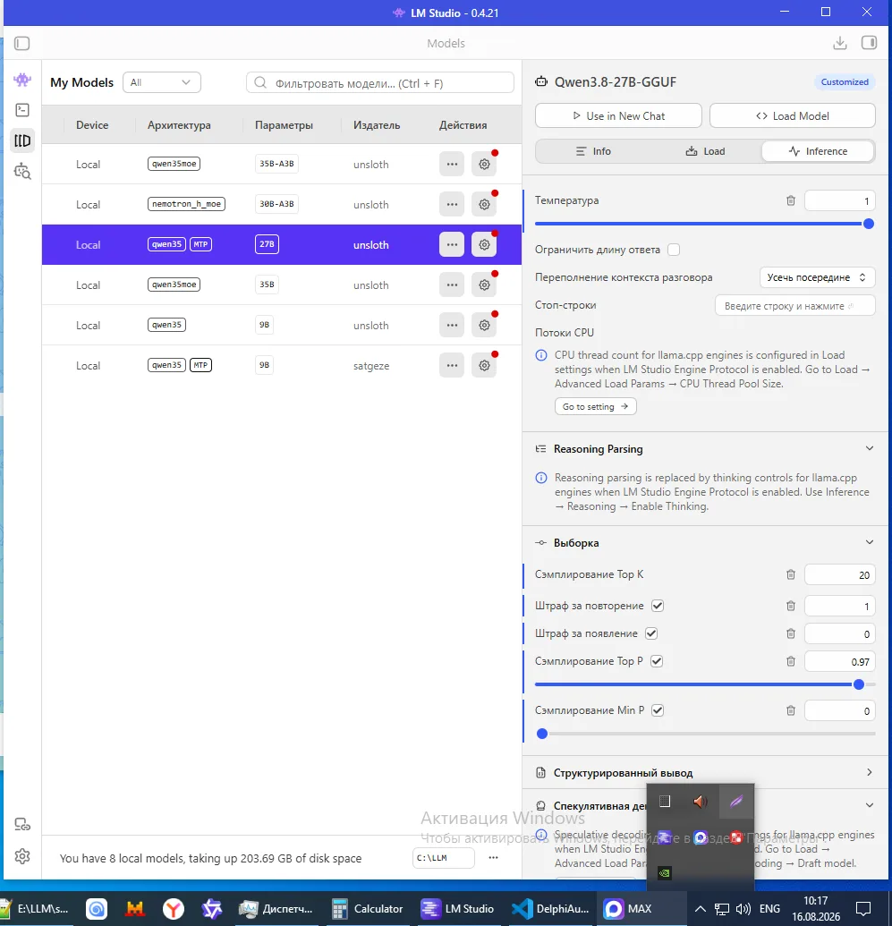The width and height of the screenshot is (892, 926).
Task: Reset Min P sampling trash icon
Action: pyautogui.click(x=790, y=710)
